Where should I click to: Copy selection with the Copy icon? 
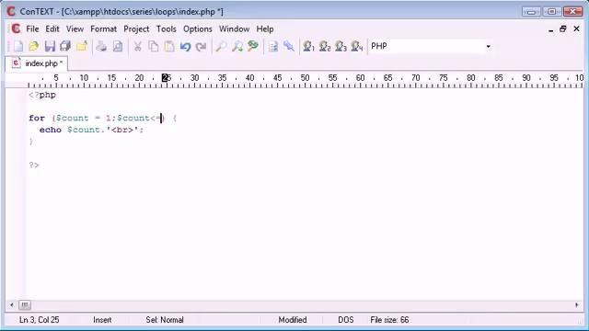point(154,47)
